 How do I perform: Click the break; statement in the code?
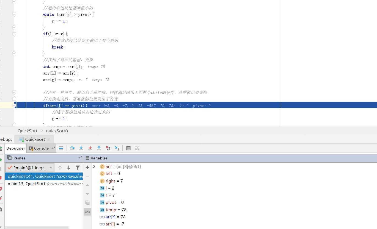click(58, 47)
